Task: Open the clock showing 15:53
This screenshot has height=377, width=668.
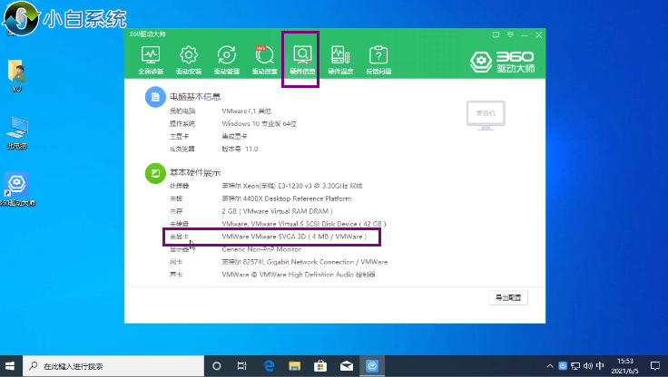Action: tap(625, 366)
